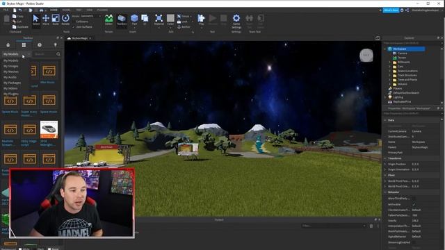Collapse the Data properties section

coord(385,120)
